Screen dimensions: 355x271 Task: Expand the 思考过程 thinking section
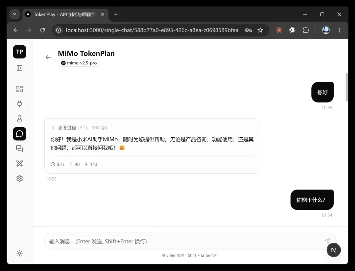79,127
